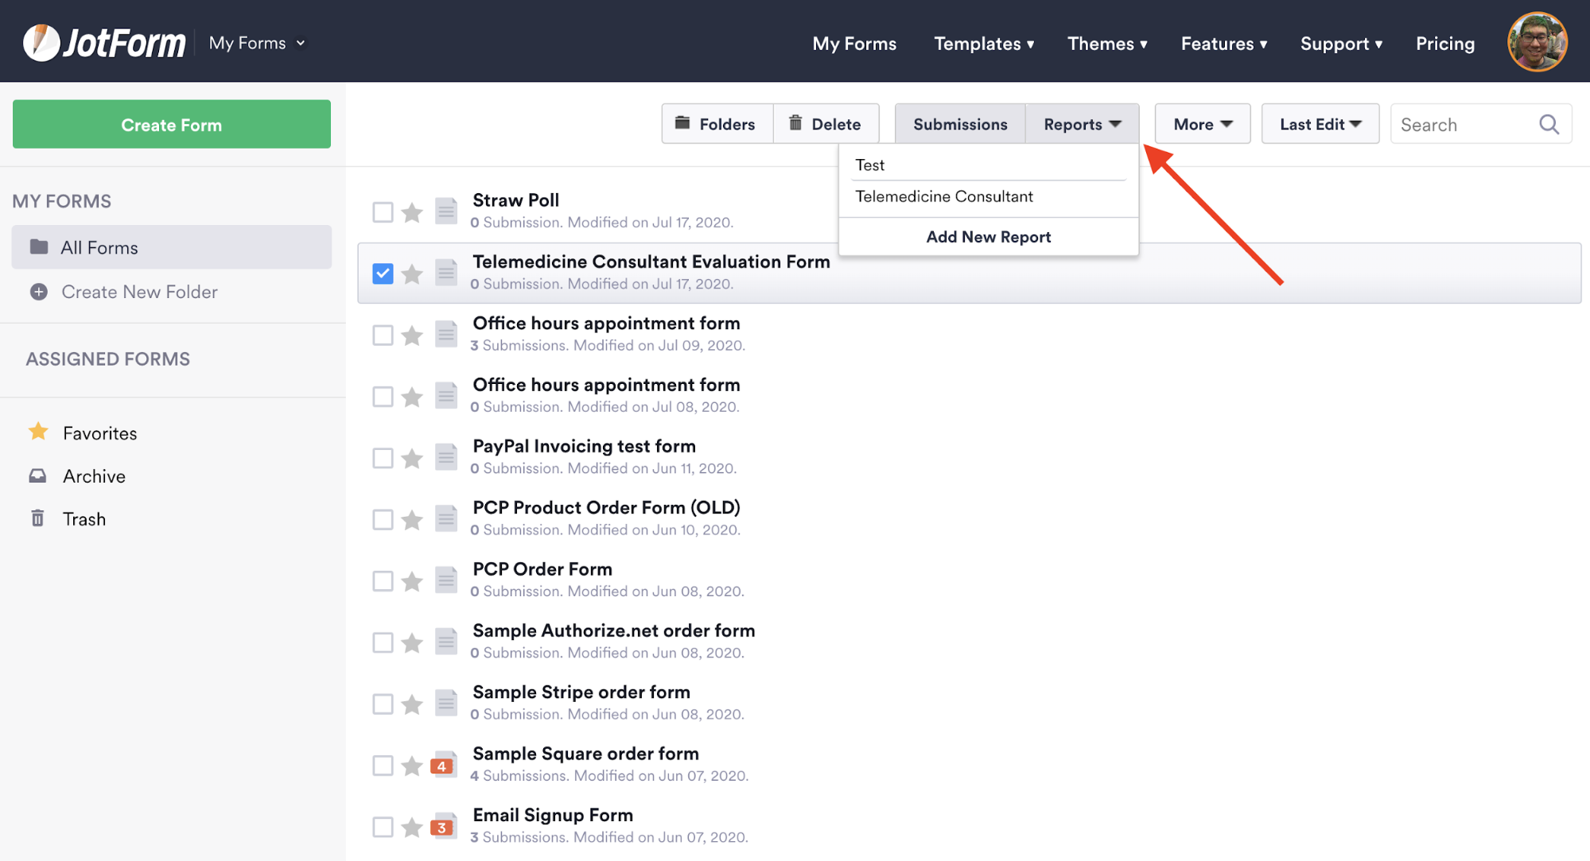The width and height of the screenshot is (1590, 861).
Task: Click Sample Square form icon with badge 4
Action: [x=445, y=766]
